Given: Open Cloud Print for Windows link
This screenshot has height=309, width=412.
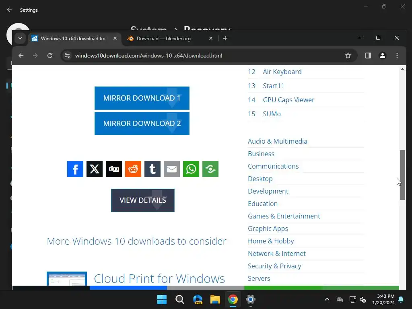Looking at the screenshot, I should (159, 278).
